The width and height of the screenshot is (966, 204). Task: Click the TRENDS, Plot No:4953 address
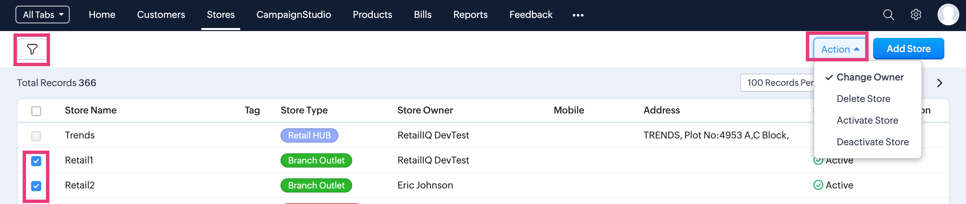pos(716,135)
